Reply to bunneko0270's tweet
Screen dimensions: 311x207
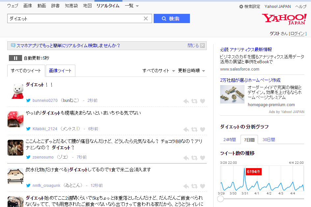(186, 101)
